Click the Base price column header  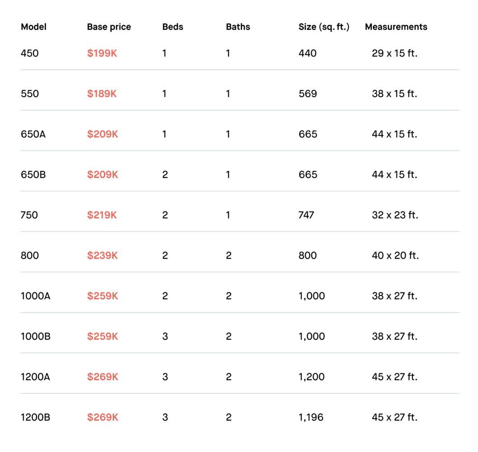(109, 27)
